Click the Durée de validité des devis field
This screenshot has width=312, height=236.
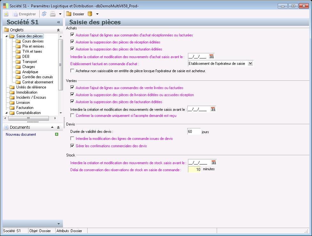tap(194, 132)
